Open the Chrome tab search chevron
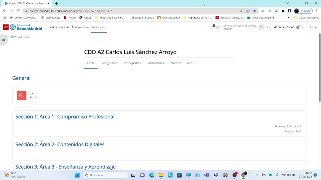The width and height of the screenshot is (321, 180). pos(287,3)
